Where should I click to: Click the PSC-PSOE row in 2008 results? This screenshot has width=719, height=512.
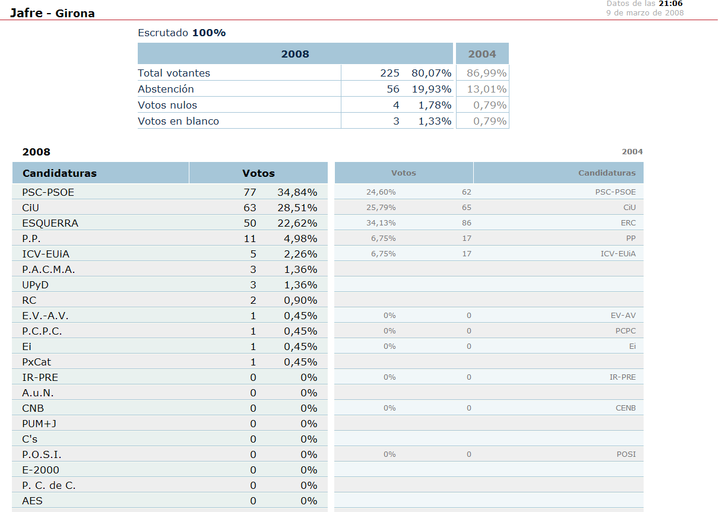tap(48, 192)
